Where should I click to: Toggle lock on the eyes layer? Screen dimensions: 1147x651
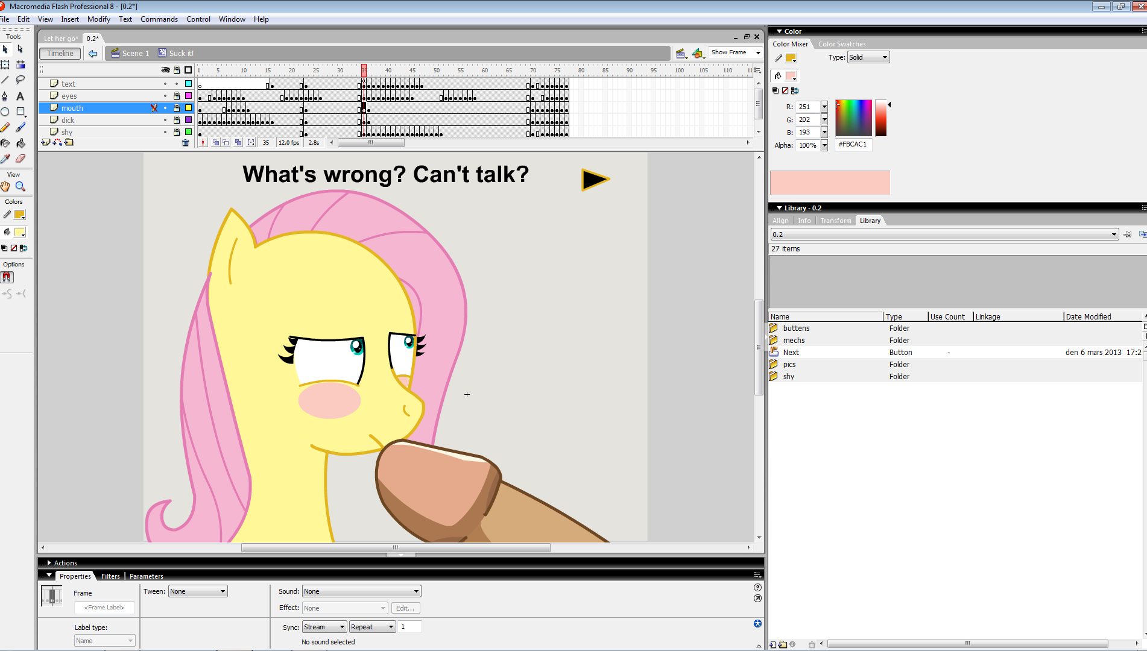click(177, 96)
